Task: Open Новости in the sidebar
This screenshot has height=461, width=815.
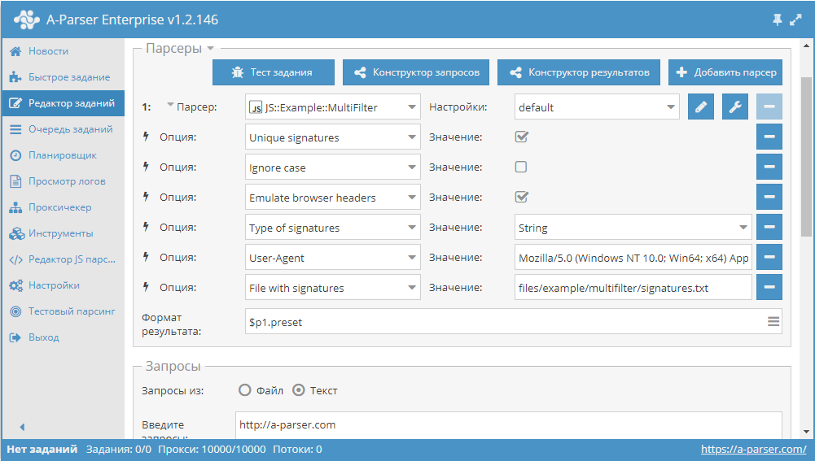Action: pyautogui.click(x=63, y=51)
